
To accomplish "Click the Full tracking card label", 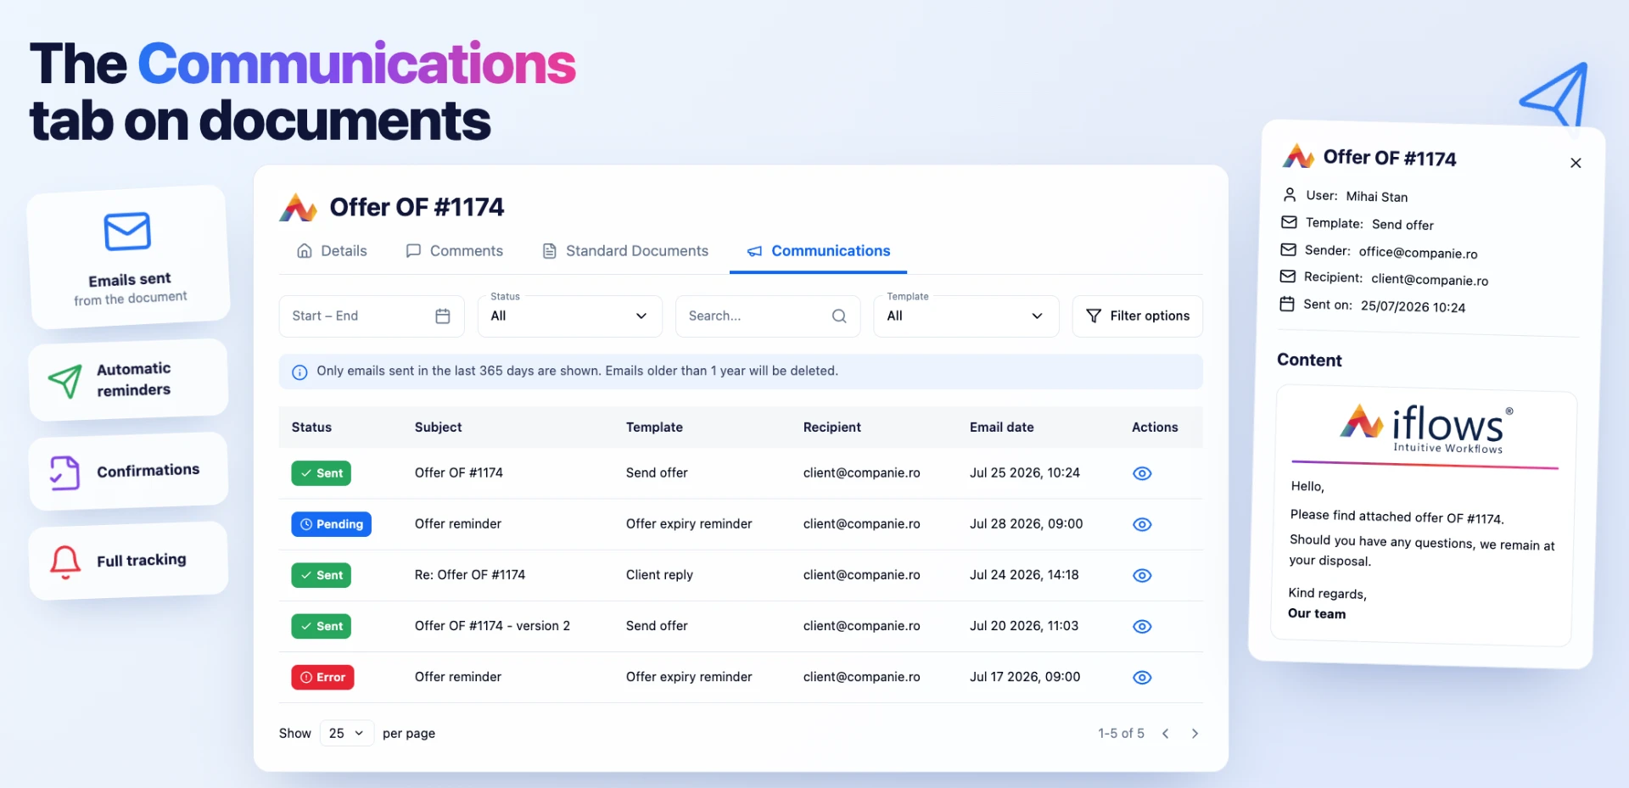I will coord(142,560).
